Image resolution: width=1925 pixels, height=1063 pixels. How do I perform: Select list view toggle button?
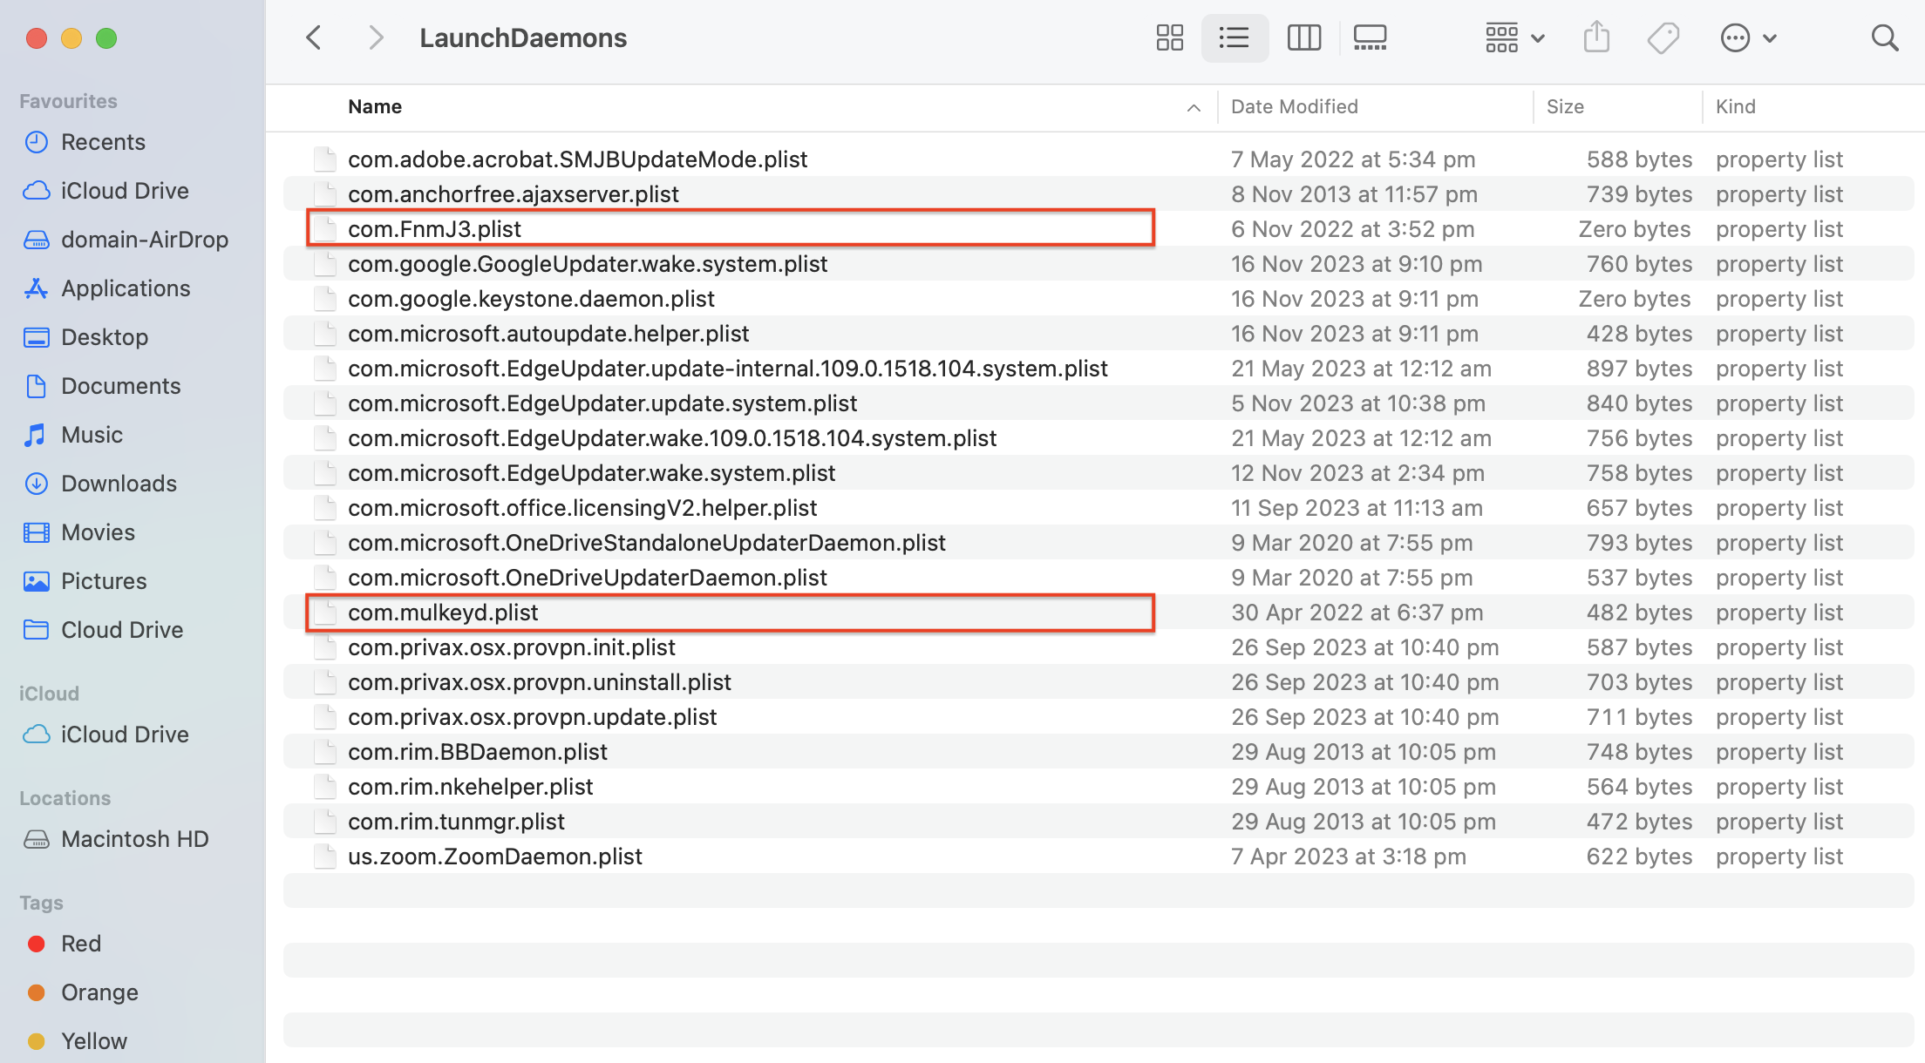(1234, 37)
